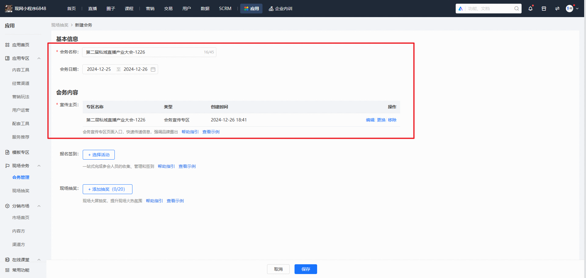Open the user avatar menu

570,9
